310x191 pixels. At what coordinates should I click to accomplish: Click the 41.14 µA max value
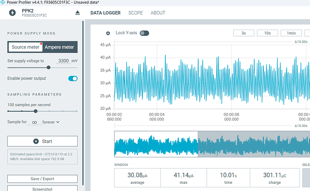[183, 175]
